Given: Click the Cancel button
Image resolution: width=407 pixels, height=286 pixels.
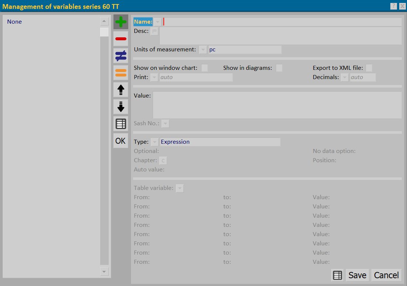Looking at the screenshot, I should click(x=387, y=275).
